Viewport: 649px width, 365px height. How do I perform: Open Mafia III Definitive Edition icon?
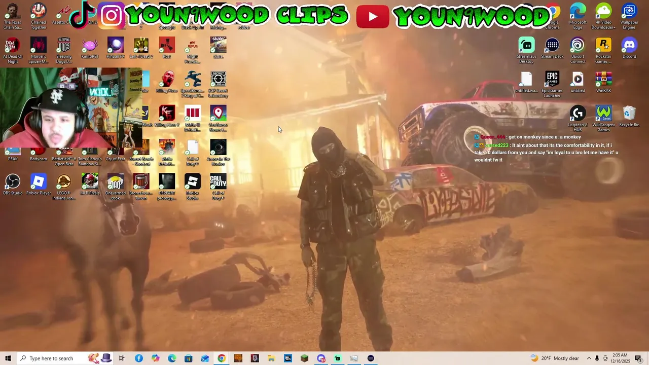(x=192, y=119)
